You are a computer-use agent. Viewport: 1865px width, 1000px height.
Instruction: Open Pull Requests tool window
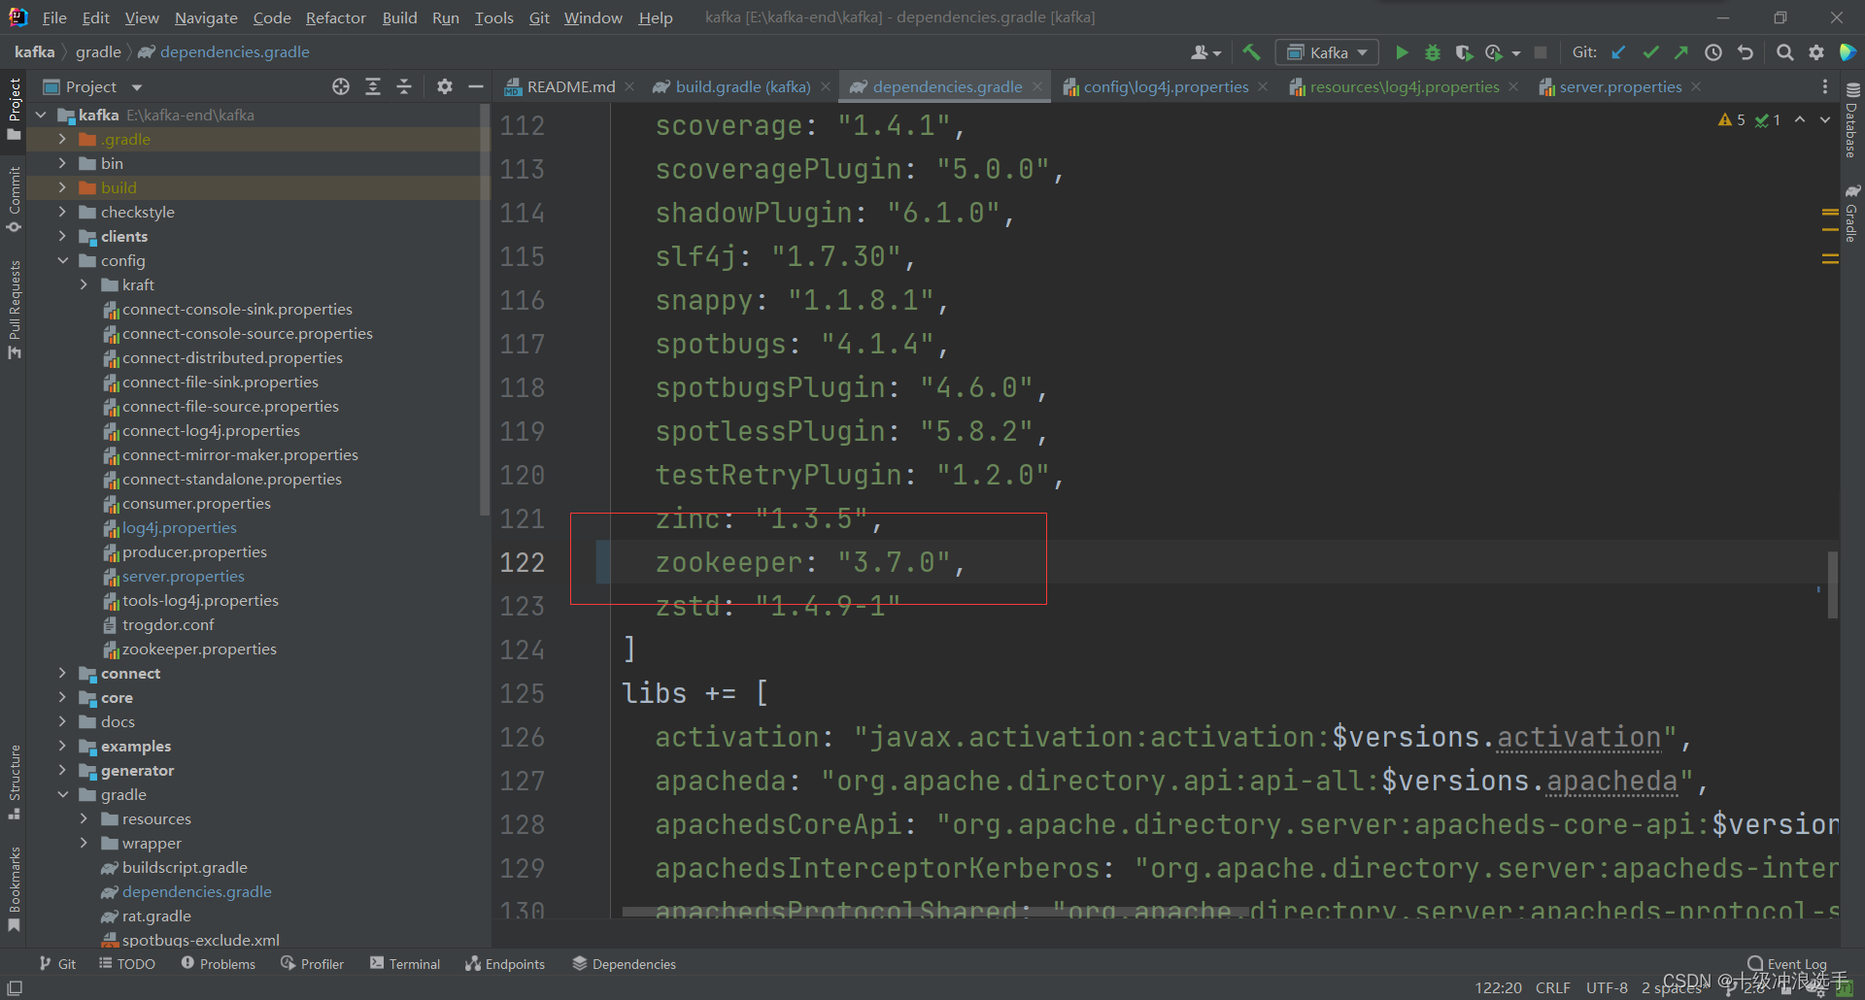(14, 309)
